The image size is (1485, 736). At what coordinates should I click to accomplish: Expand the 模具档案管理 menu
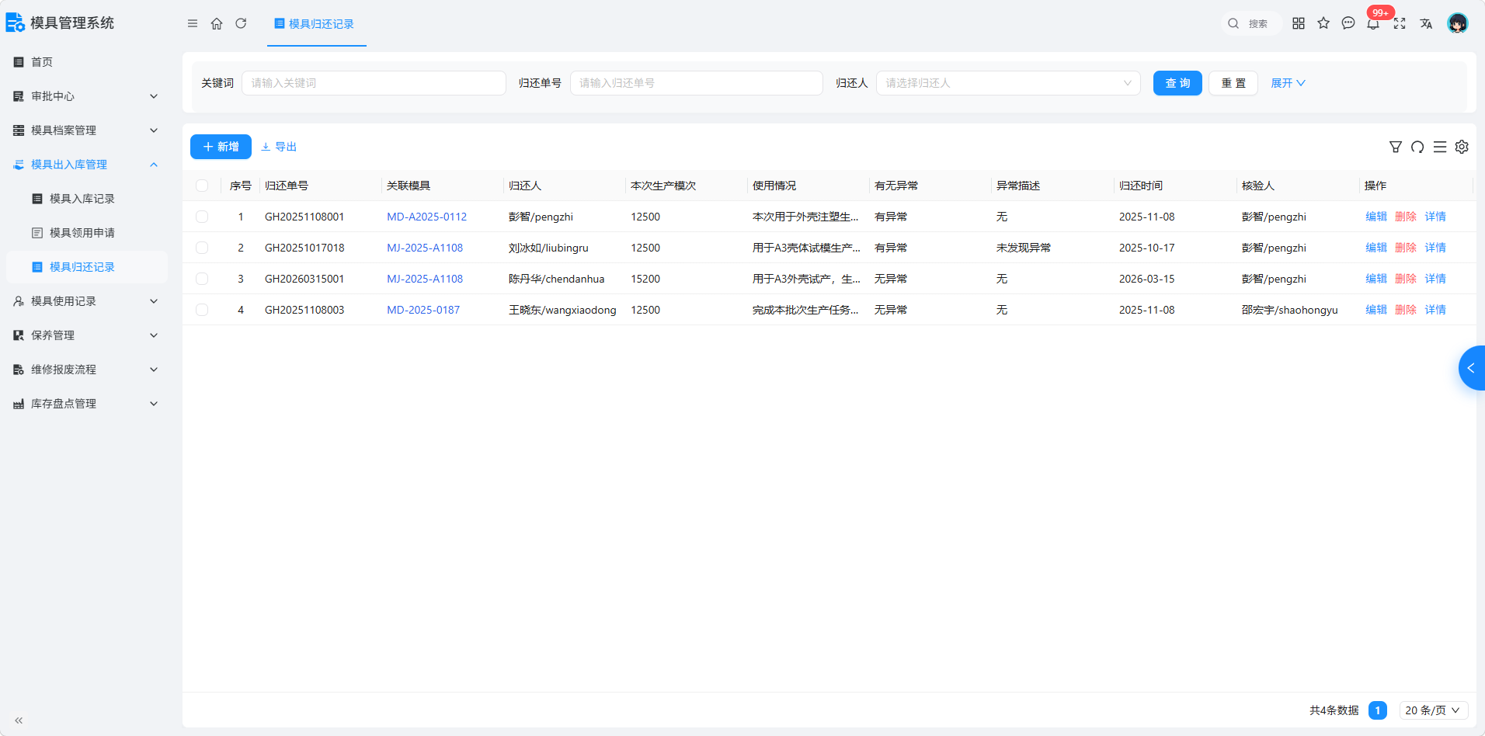click(85, 130)
